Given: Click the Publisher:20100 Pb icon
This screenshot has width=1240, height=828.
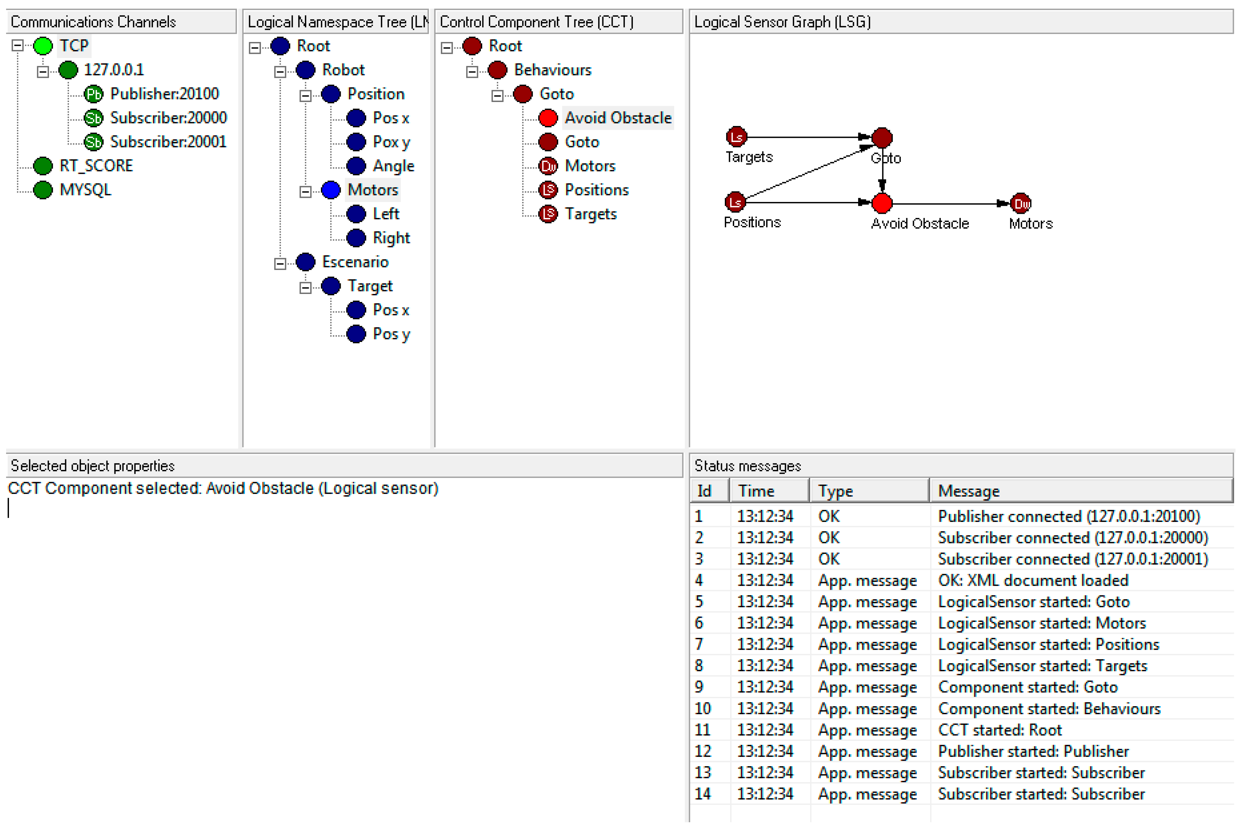Looking at the screenshot, I should pyautogui.click(x=94, y=94).
